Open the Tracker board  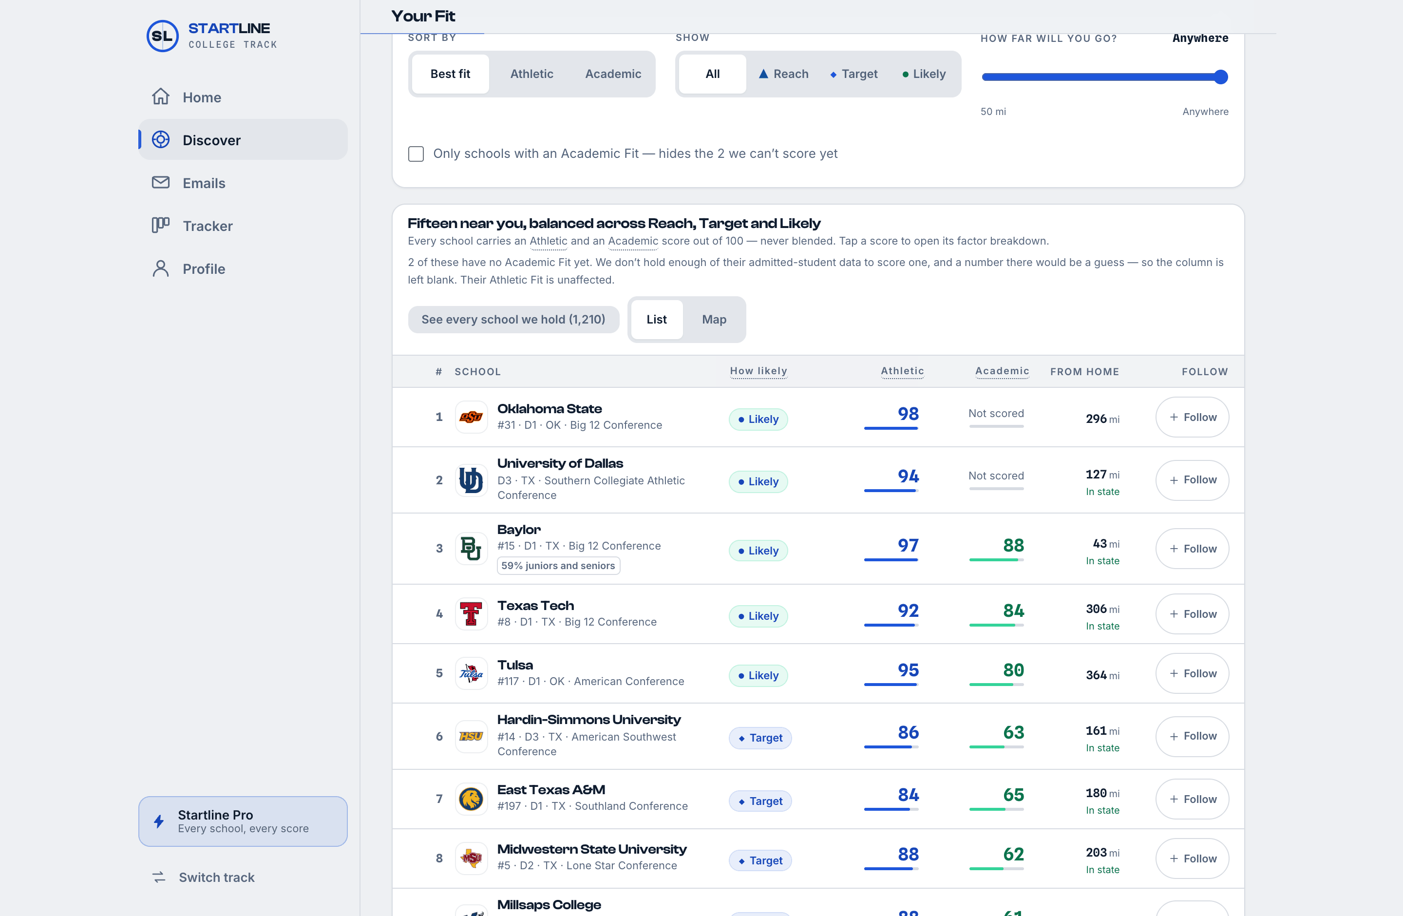pyautogui.click(x=243, y=226)
